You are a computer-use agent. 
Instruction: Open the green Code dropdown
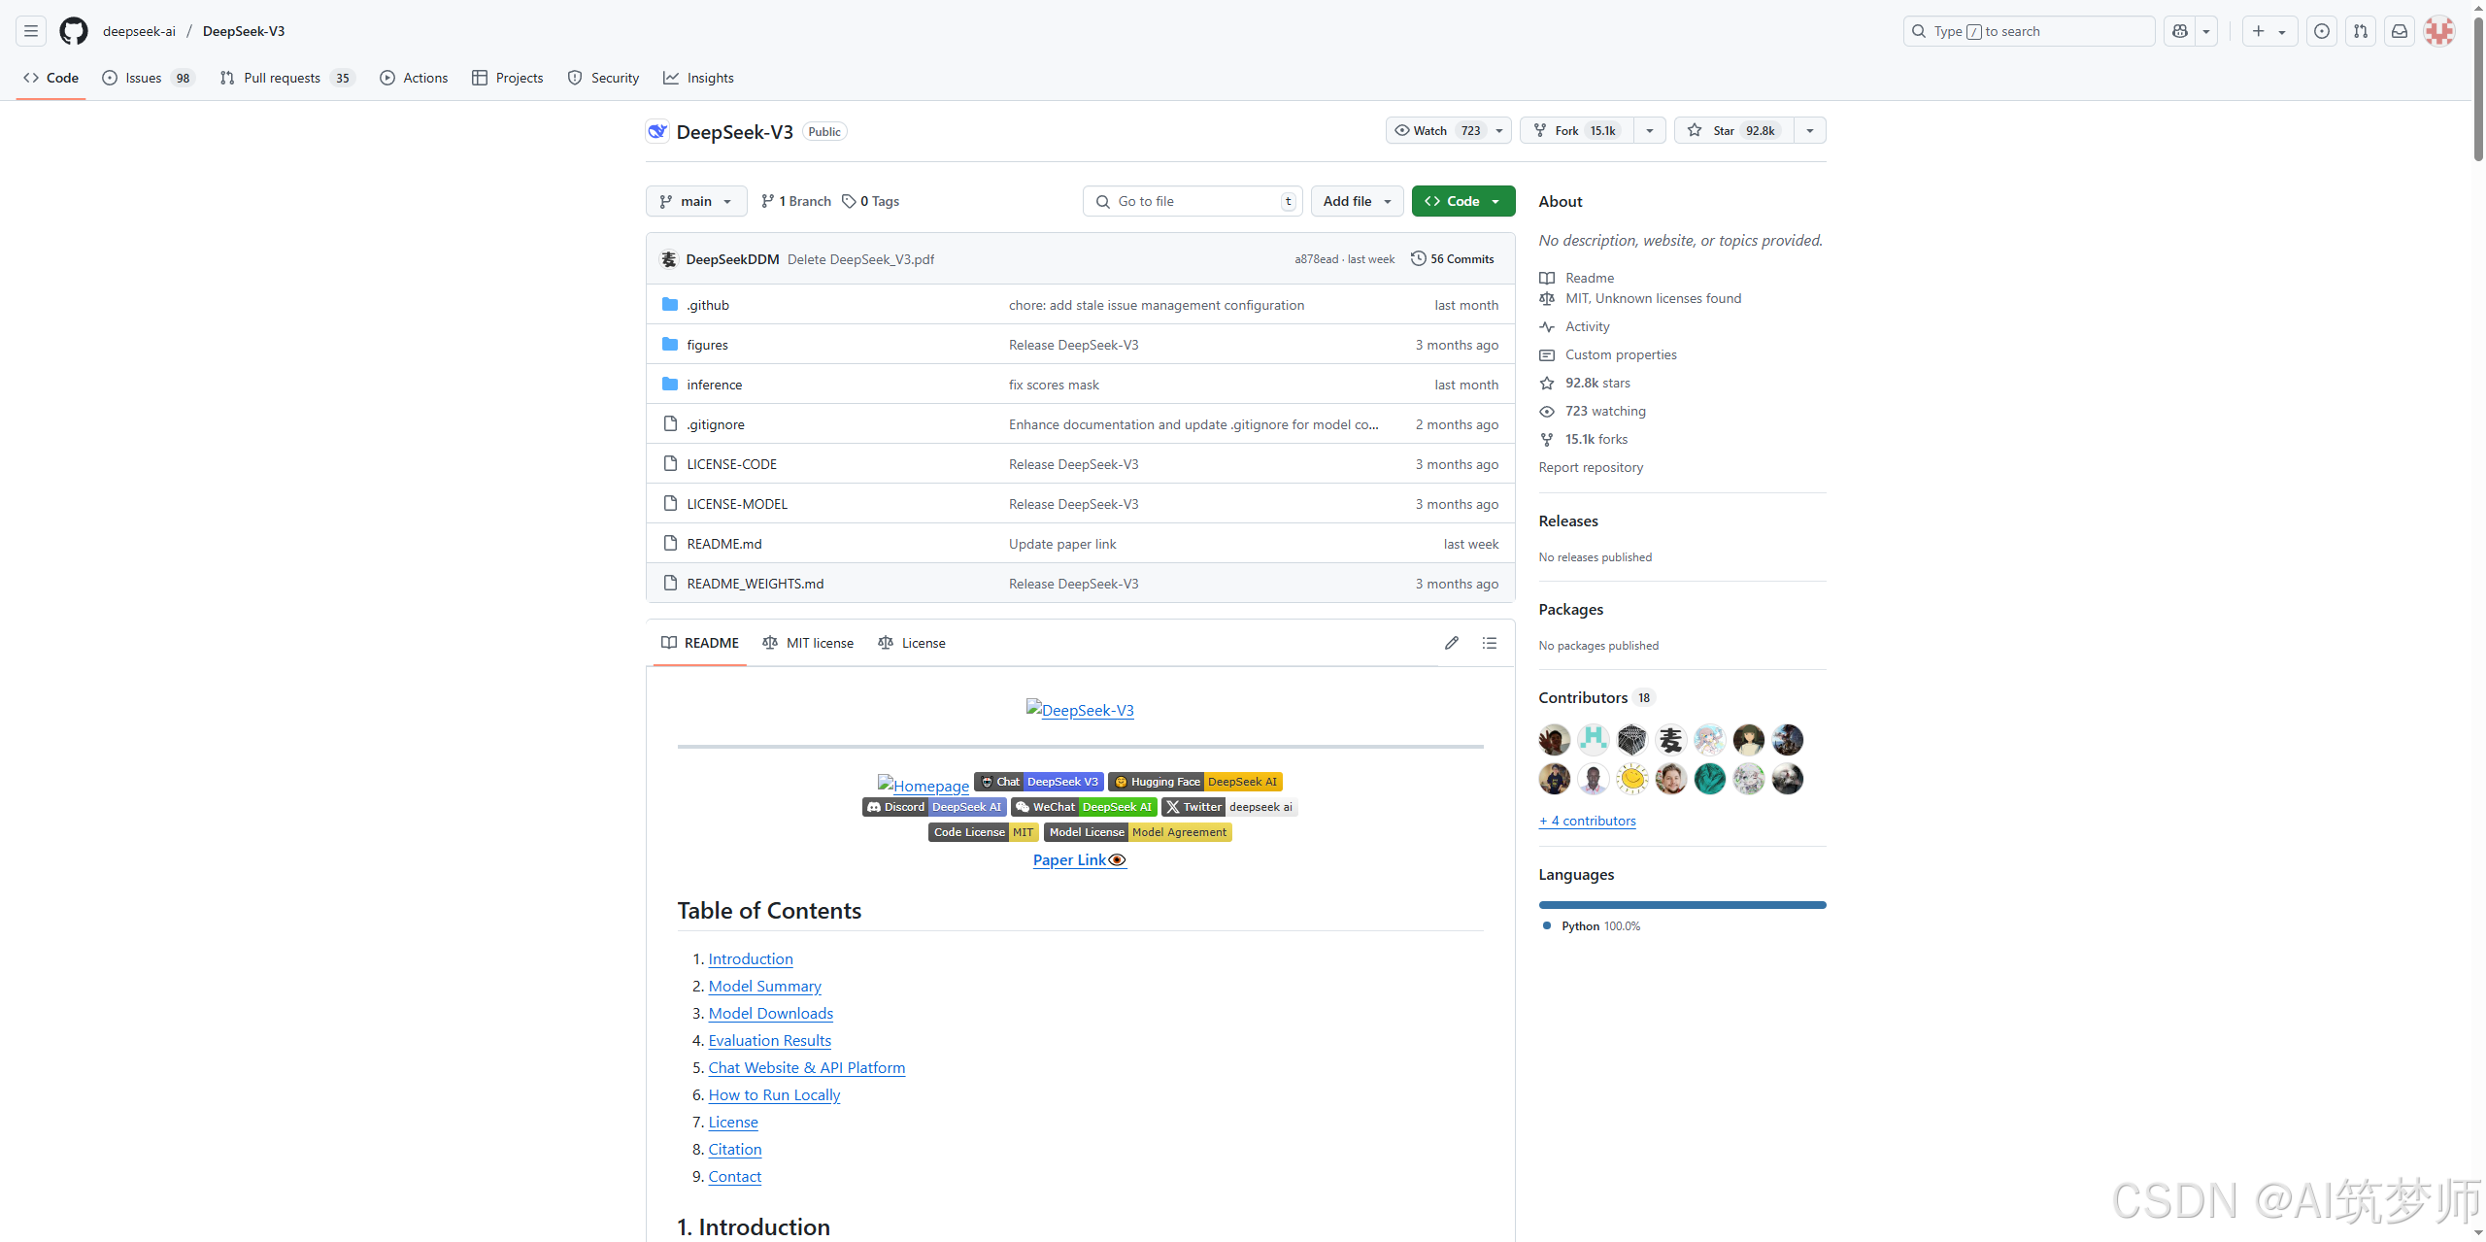[1462, 201]
